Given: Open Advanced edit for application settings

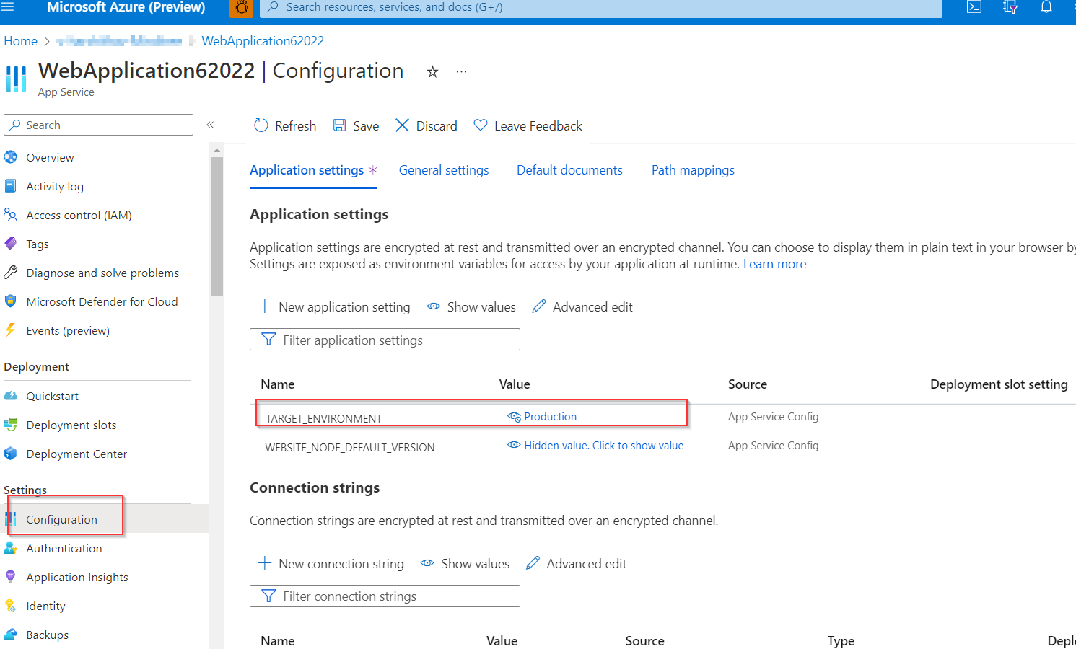Looking at the screenshot, I should tap(582, 307).
